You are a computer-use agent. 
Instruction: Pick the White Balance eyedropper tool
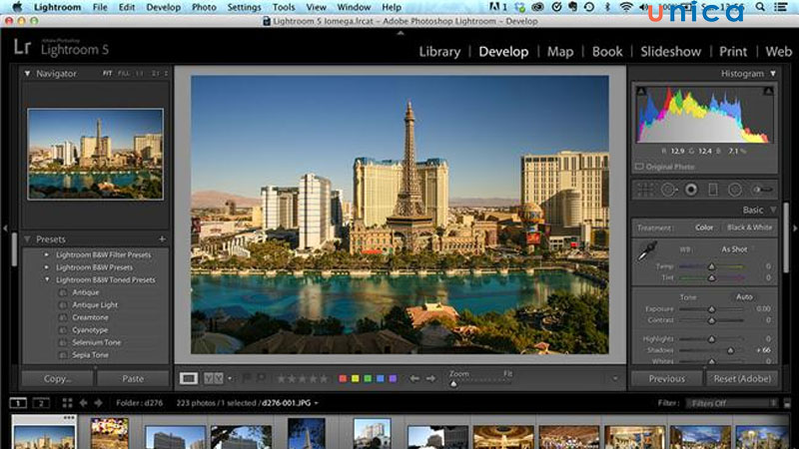click(x=647, y=251)
